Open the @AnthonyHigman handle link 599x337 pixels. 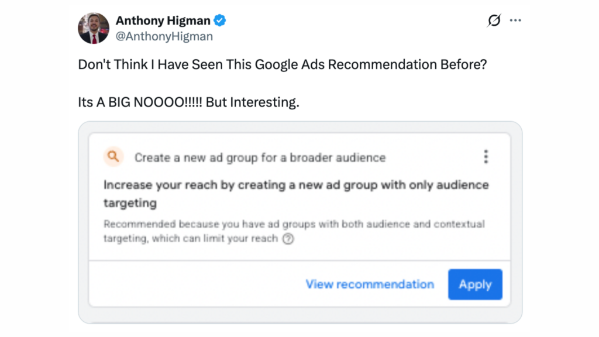[164, 36]
